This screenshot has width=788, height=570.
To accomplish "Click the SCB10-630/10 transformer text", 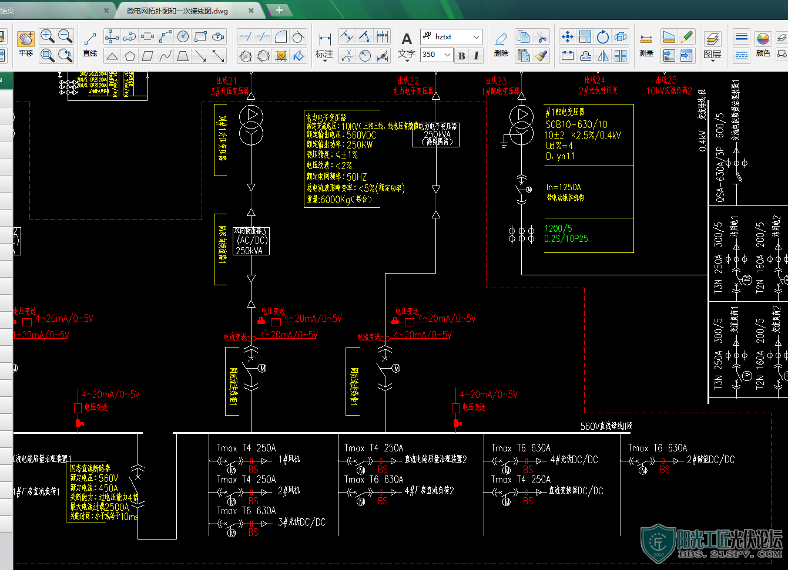I will click(x=576, y=124).
